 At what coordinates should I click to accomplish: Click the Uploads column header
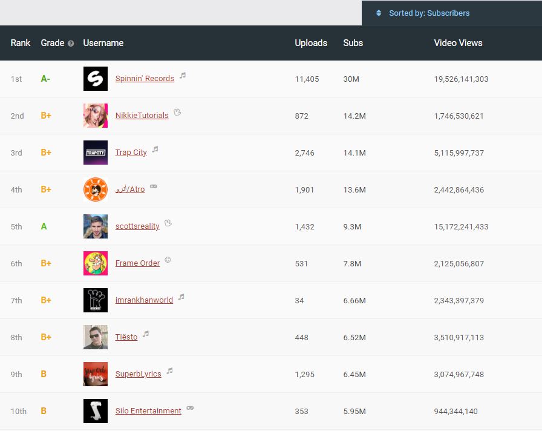[x=311, y=43]
